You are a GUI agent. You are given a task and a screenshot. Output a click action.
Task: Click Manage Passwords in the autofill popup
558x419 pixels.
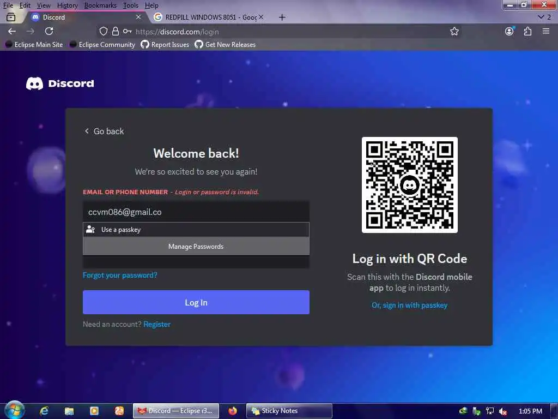coord(196,246)
